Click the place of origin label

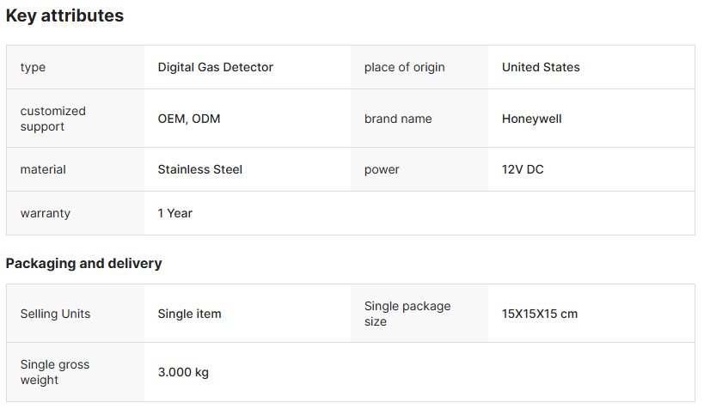click(404, 67)
